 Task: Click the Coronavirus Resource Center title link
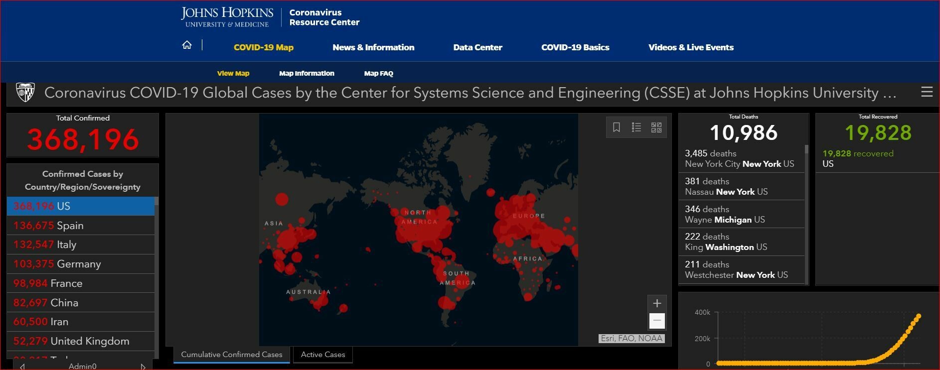coord(324,17)
